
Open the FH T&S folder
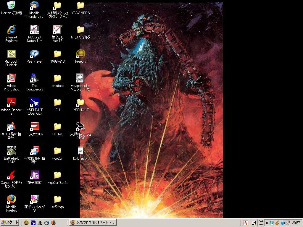coord(58,129)
